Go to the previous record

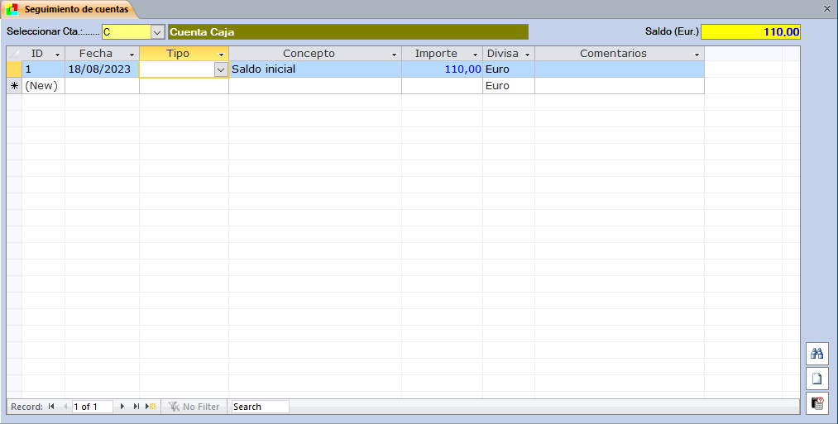[65, 407]
